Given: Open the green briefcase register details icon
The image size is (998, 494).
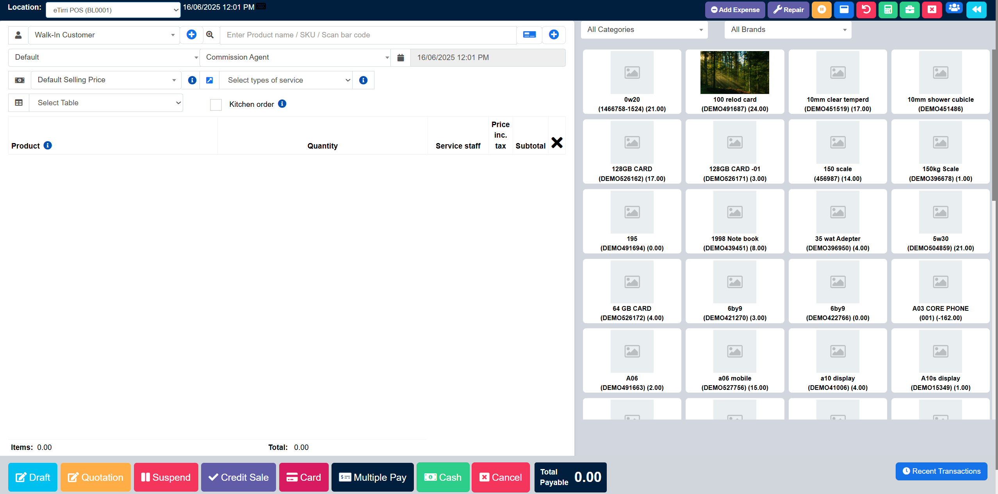Looking at the screenshot, I should point(909,10).
